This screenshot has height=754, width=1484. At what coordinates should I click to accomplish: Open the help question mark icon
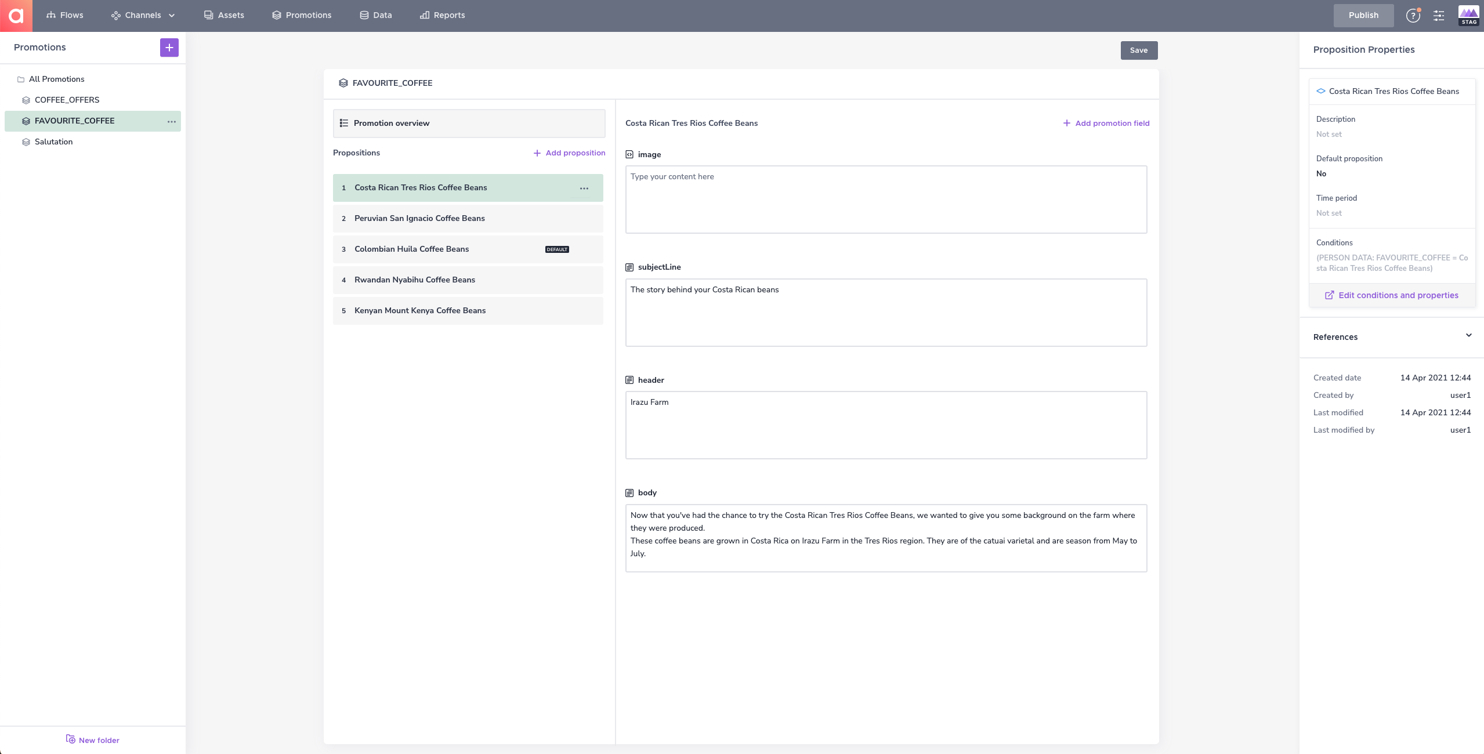[1413, 16]
